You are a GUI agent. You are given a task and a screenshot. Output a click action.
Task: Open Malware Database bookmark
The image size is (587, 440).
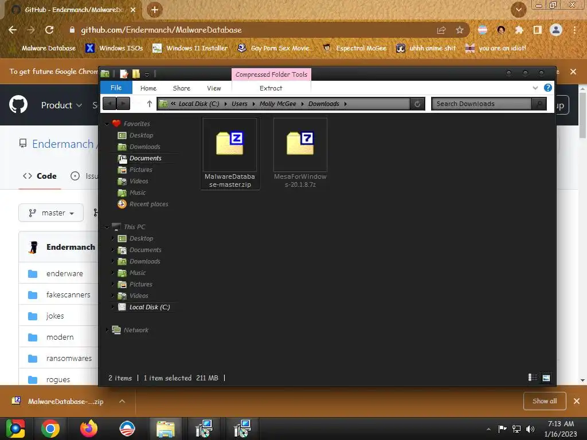(x=44, y=48)
